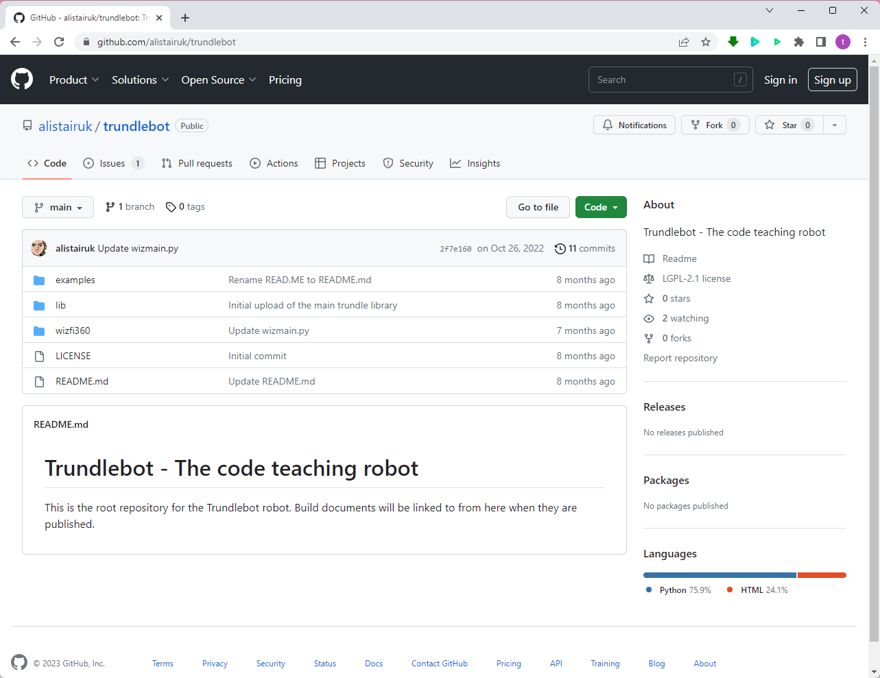The image size is (880, 678).
Task: Click the Chrome profile avatar
Action: coord(843,42)
